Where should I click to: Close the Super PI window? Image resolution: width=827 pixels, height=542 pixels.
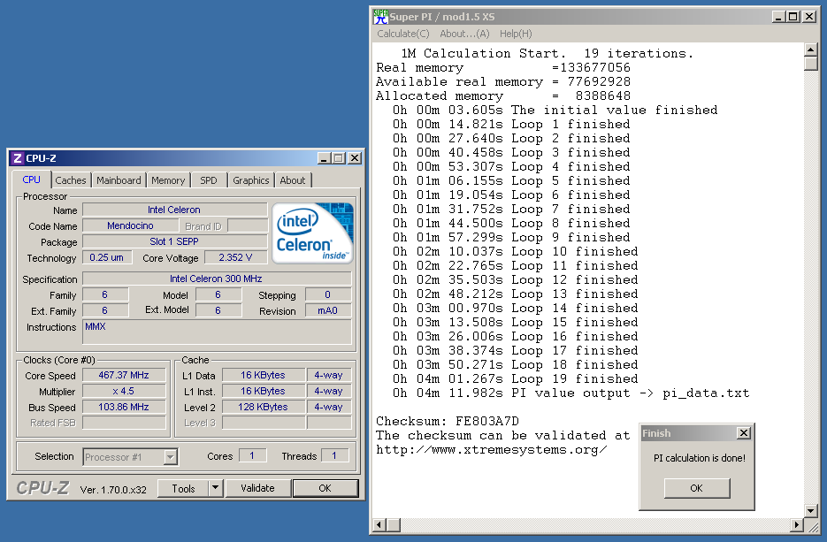click(x=808, y=17)
